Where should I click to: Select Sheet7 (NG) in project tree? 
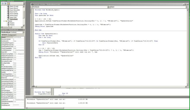(13, 17)
